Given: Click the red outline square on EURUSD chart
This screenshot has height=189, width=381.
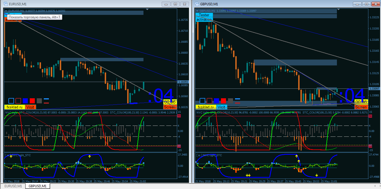Looking at the screenshot, I should 18,101.
